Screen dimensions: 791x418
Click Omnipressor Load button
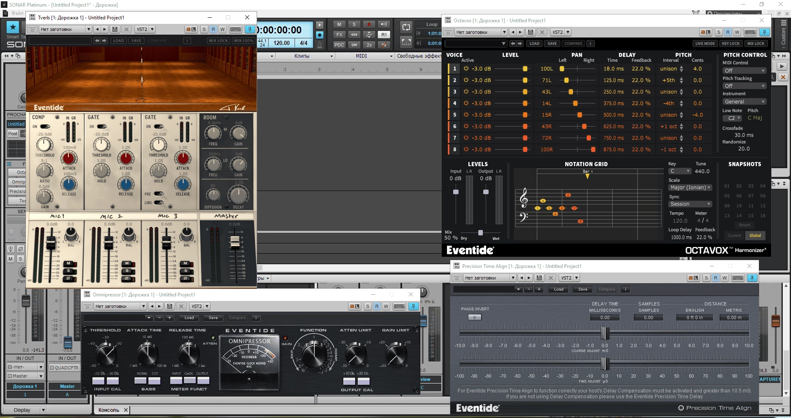189,318
